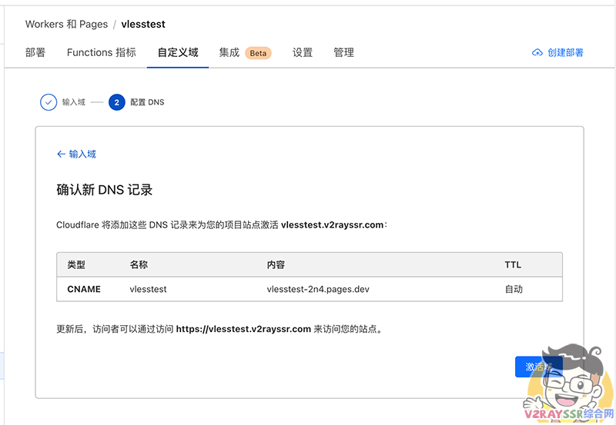Click the Beta badge next to 集成
Image resolution: width=616 pixels, height=425 pixels.
(x=258, y=53)
